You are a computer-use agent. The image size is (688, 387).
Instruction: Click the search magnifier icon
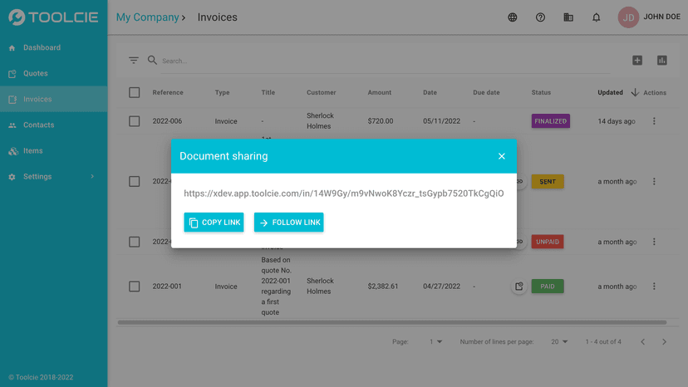(152, 60)
